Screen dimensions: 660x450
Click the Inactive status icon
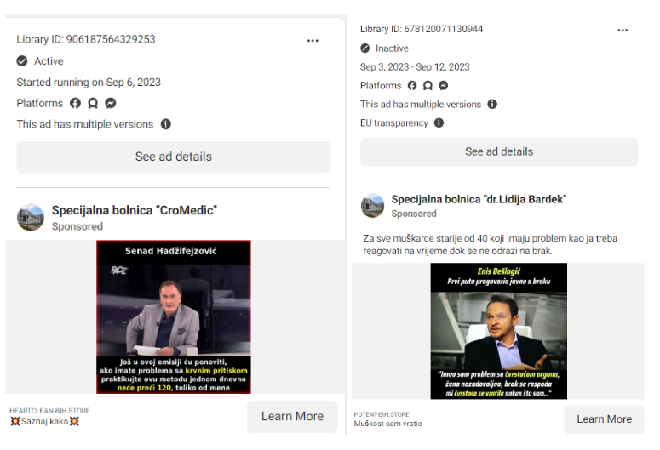coord(365,48)
